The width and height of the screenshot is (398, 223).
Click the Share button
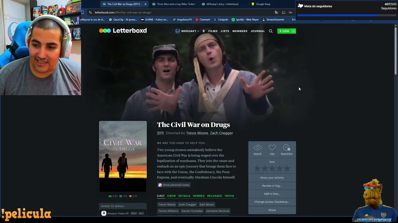tap(272, 210)
